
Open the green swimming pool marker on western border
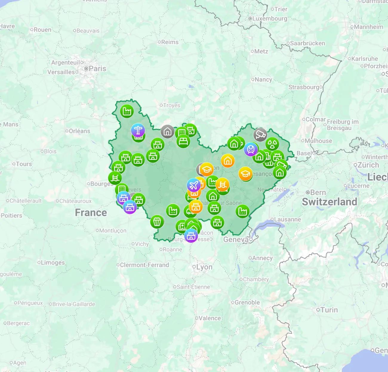(115, 178)
